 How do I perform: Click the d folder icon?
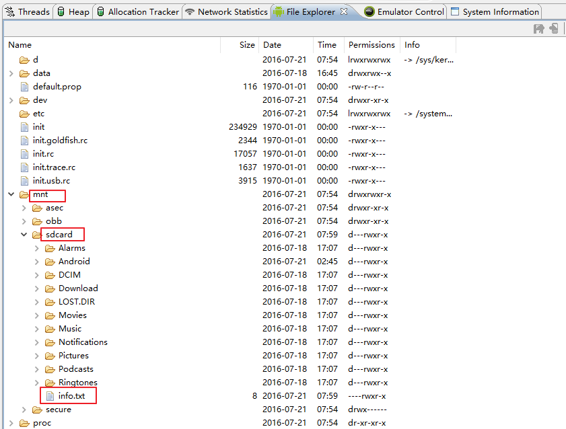pos(24,60)
